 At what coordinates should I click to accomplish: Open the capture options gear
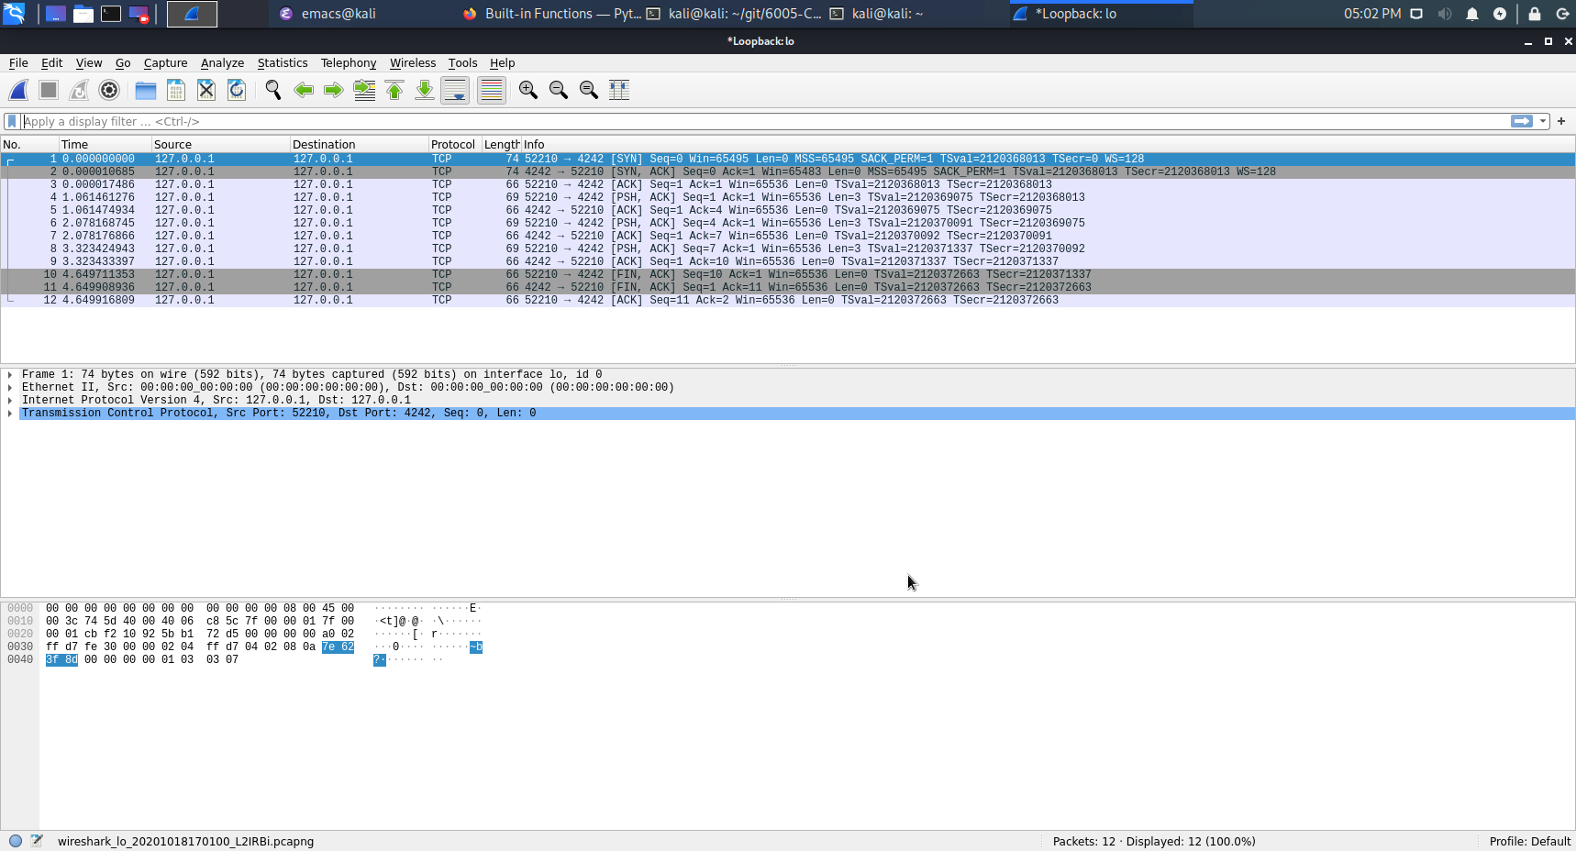point(109,90)
